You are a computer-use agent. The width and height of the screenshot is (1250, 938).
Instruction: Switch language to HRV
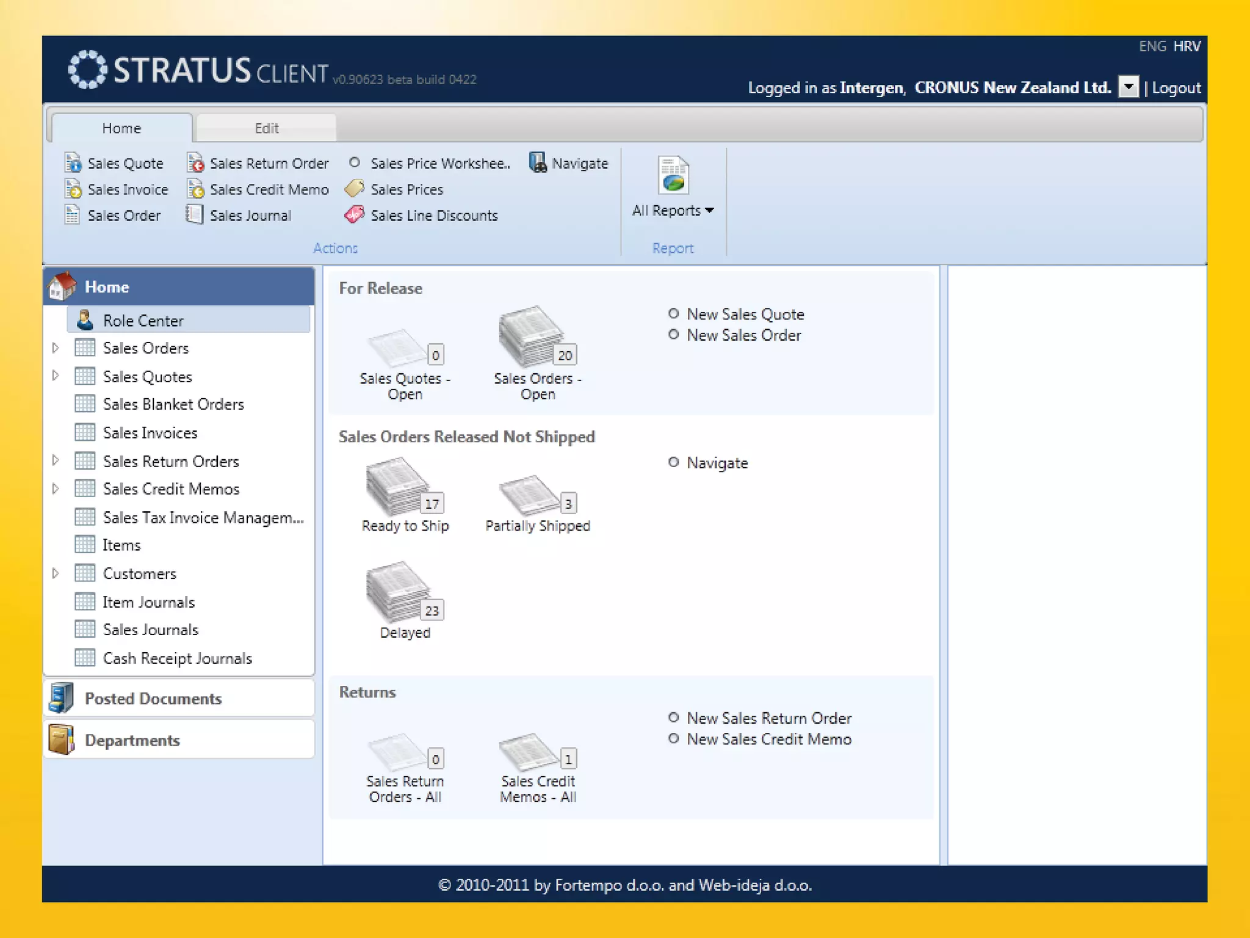click(1187, 46)
